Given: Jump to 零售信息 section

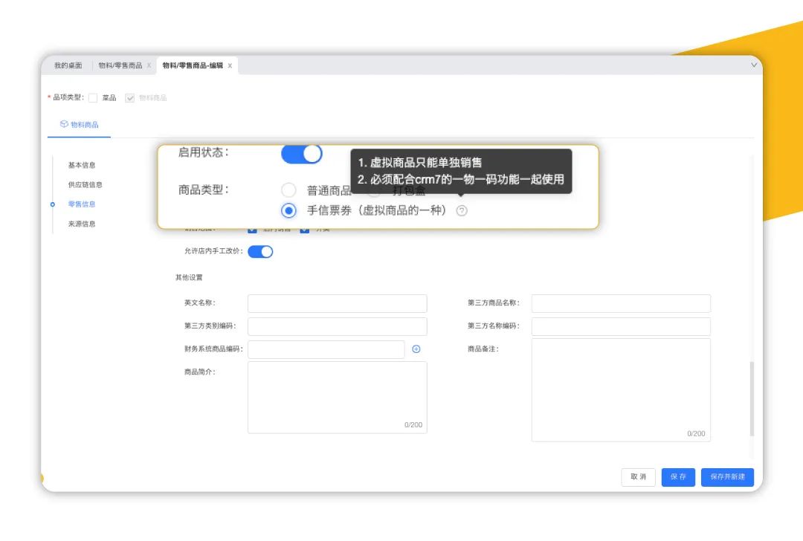Looking at the screenshot, I should tap(82, 204).
